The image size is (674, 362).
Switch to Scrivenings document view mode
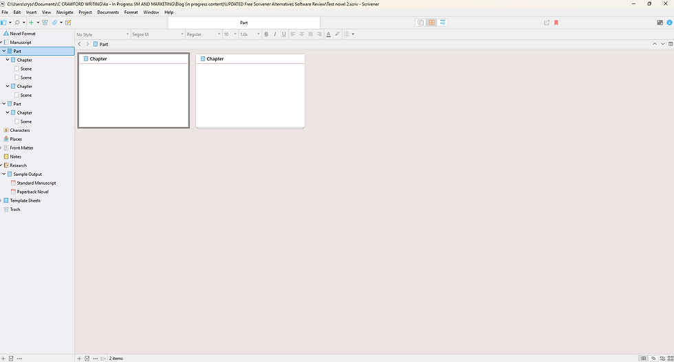tap(421, 23)
